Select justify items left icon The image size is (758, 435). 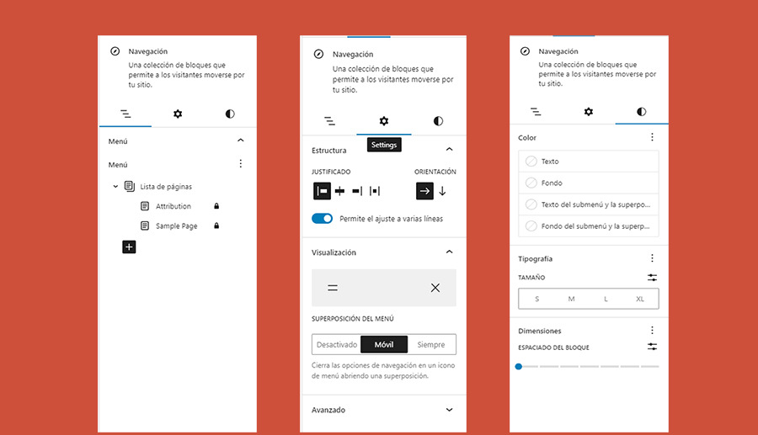click(321, 191)
